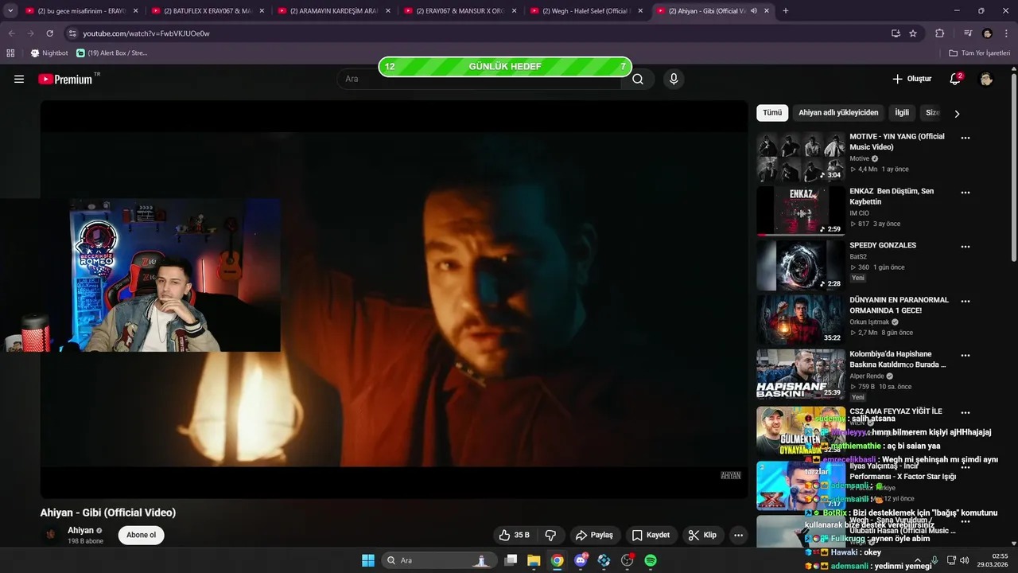Open File Explorer from the taskbar

pyautogui.click(x=534, y=560)
